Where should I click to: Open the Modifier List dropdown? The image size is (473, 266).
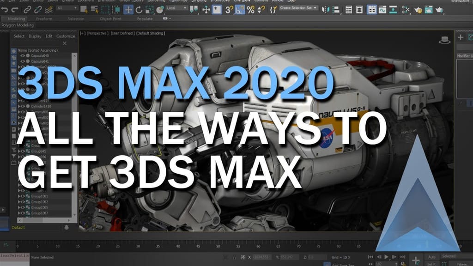click(465, 56)
